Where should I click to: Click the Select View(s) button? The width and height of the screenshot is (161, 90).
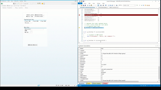7,8
